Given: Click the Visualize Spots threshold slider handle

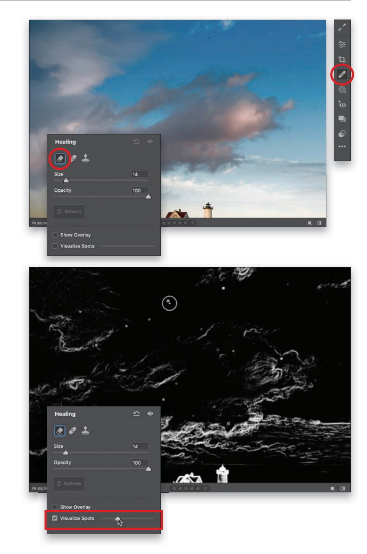Looking at the screenshot, I should 118,519.
